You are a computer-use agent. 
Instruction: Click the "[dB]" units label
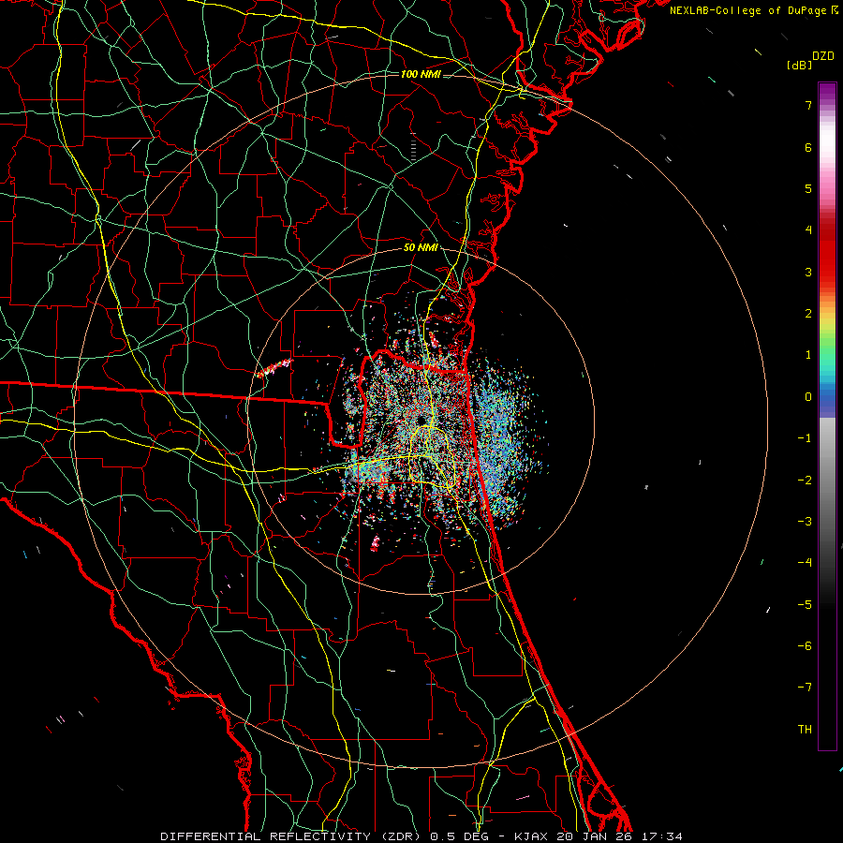point(799,65)
